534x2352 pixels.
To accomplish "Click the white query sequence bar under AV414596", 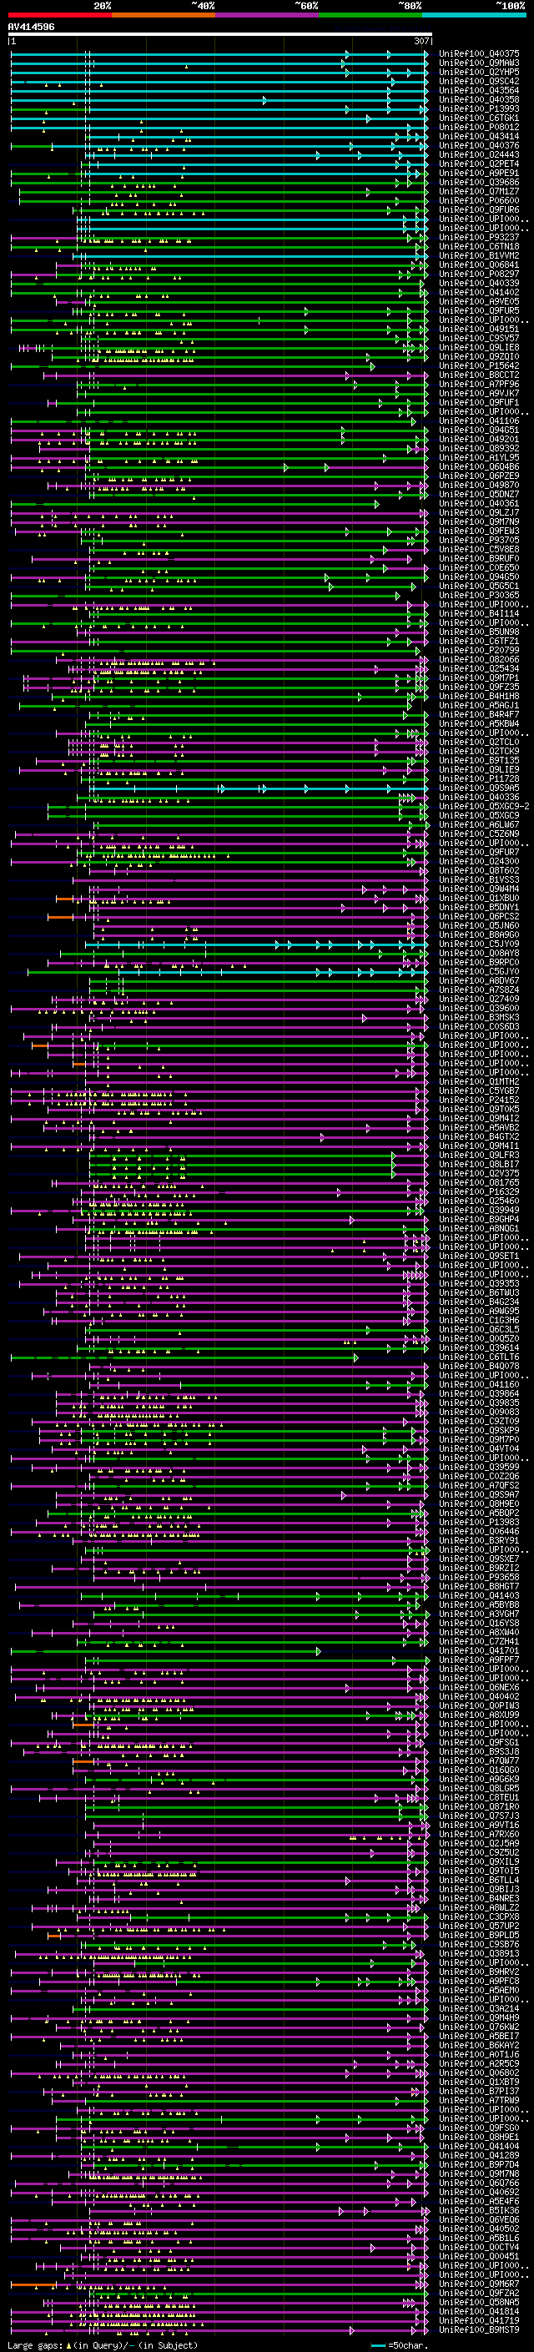I will [x=220, y=33].
